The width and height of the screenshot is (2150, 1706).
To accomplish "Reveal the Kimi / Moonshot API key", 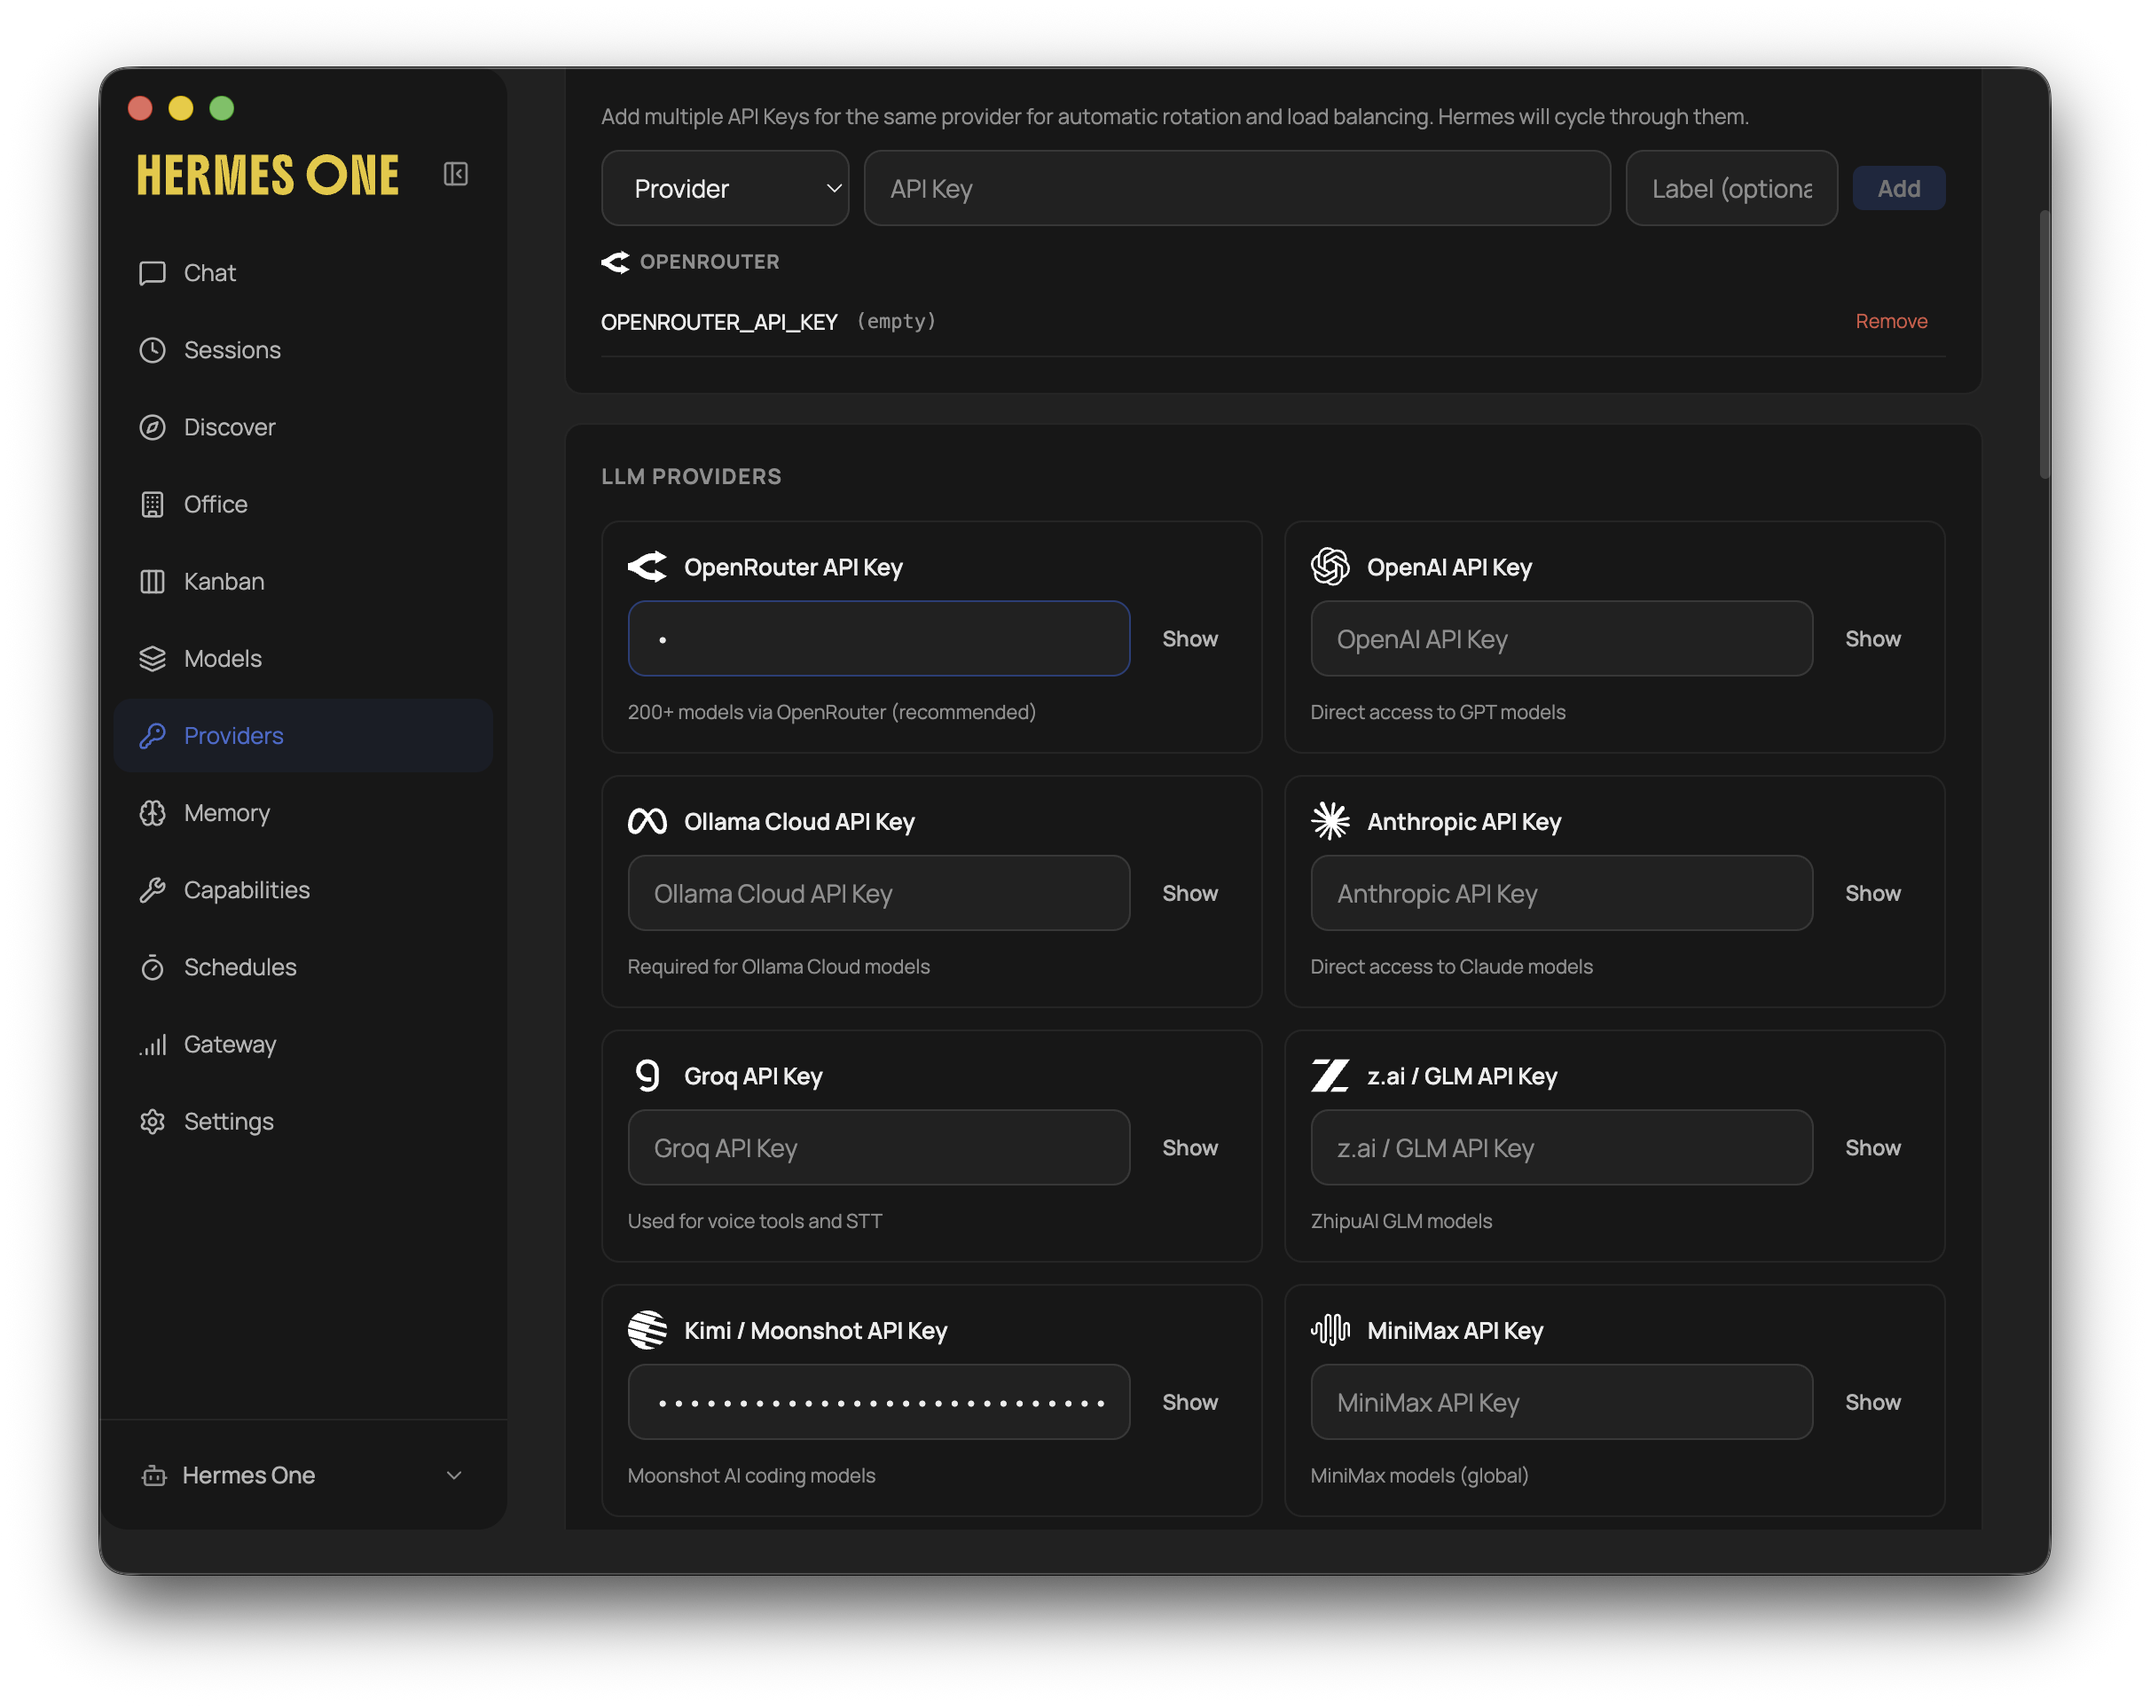I will 1189,1402.
